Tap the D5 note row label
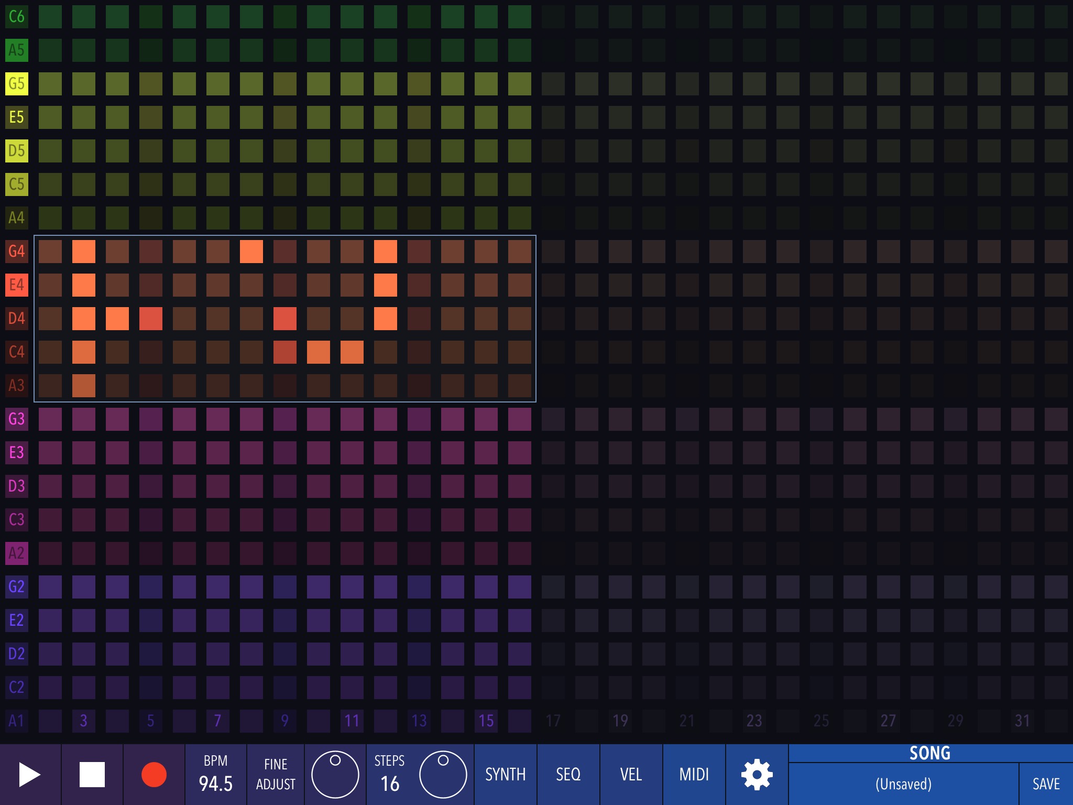 (x=17, y=151)
